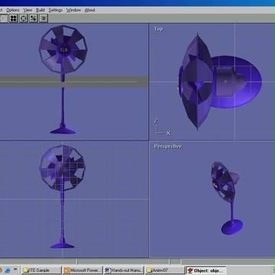Switch to Microsoft PowerPoint taskbar button
Viewport: 275px width, 275px height.
82,270
